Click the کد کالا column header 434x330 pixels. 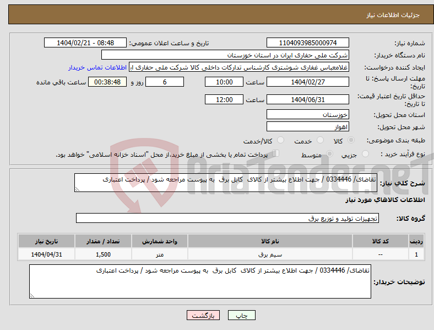[381, 241]
